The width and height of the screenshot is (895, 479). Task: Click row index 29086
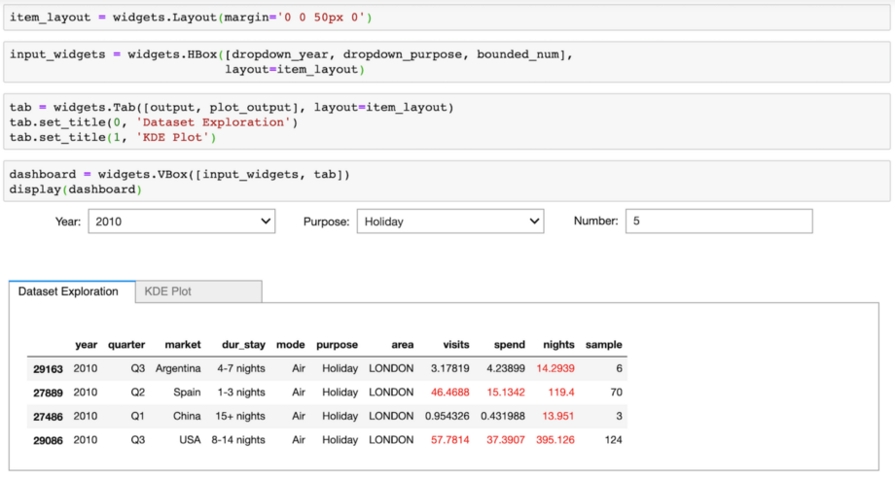[x=48, y=440]
